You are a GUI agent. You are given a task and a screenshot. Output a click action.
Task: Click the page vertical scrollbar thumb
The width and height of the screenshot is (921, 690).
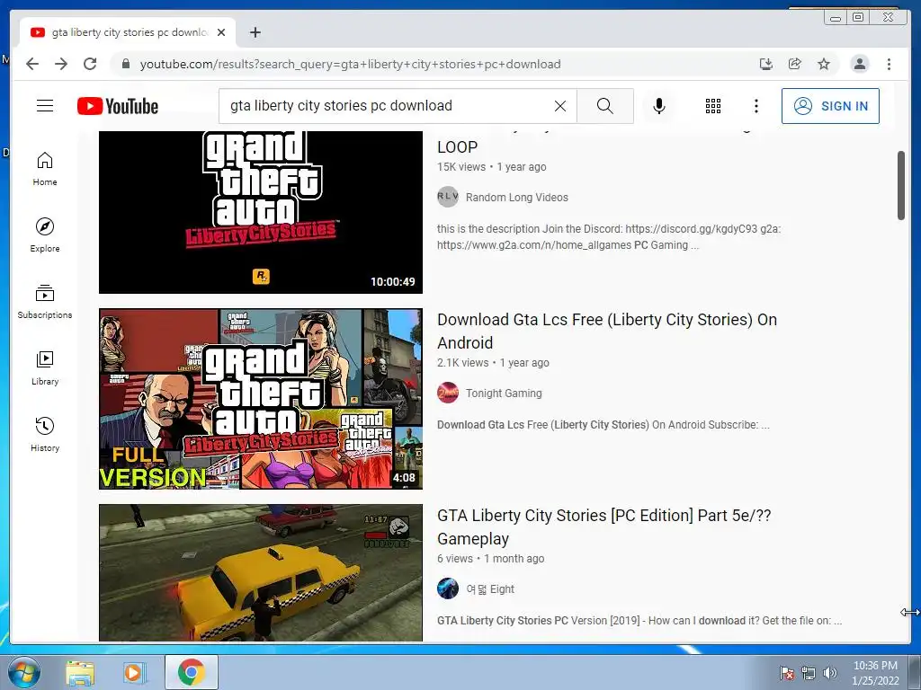901,185
